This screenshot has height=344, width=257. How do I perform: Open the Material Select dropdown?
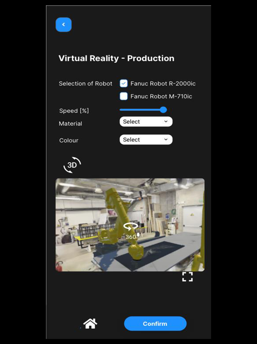click(x=146, y=122)
